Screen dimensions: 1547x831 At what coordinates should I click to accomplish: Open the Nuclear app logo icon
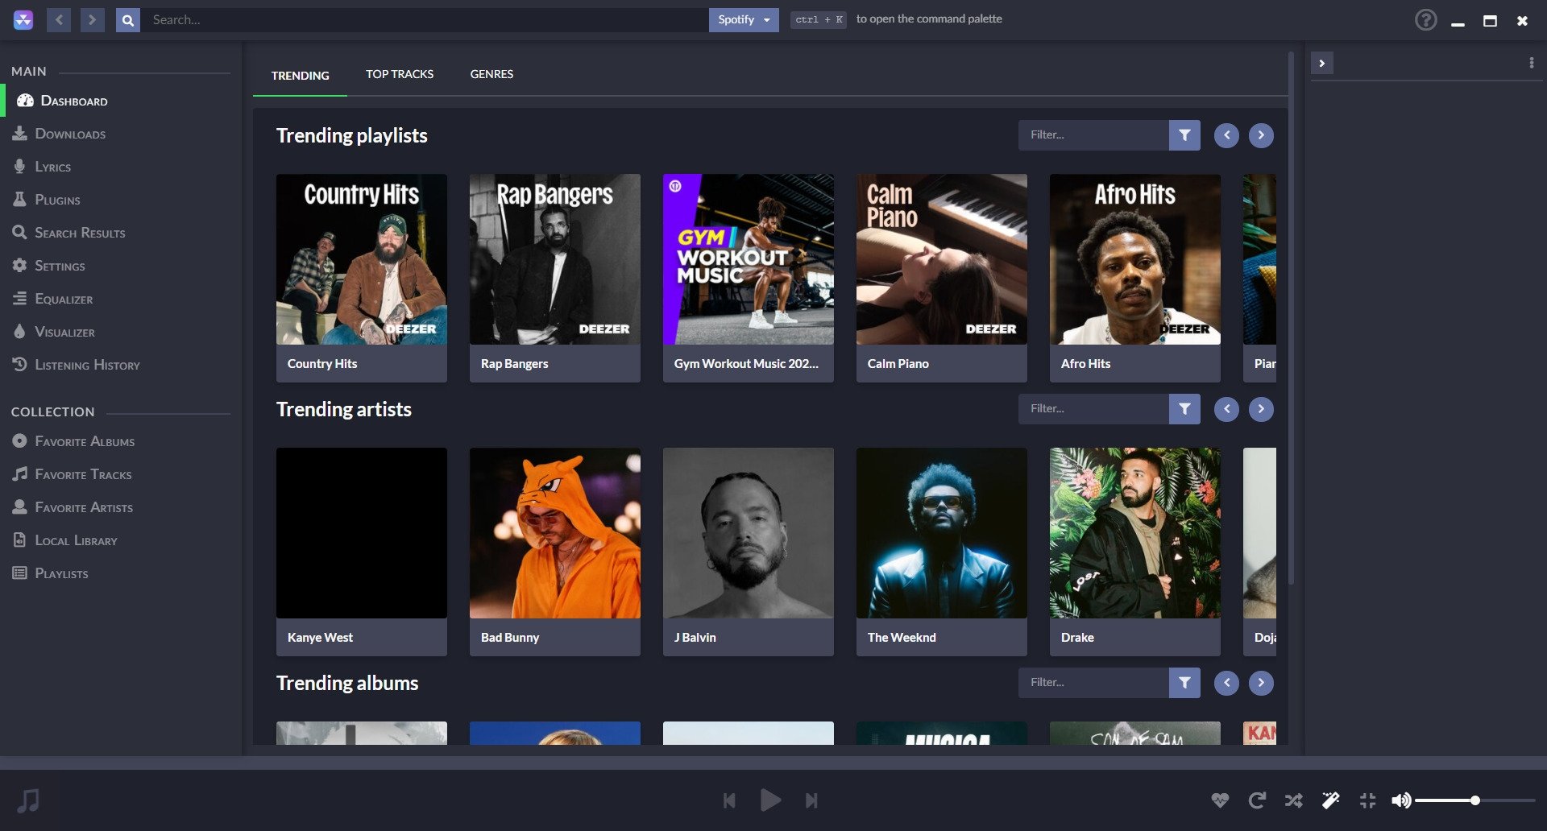click(23, 20)
